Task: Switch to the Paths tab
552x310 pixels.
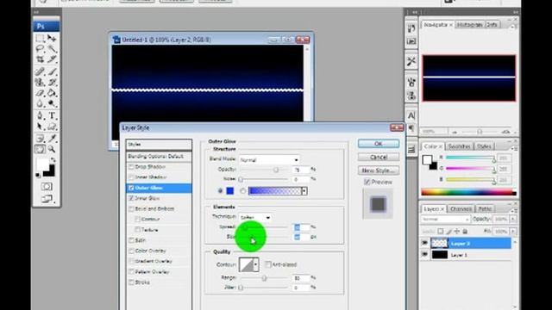Action: 485,208
